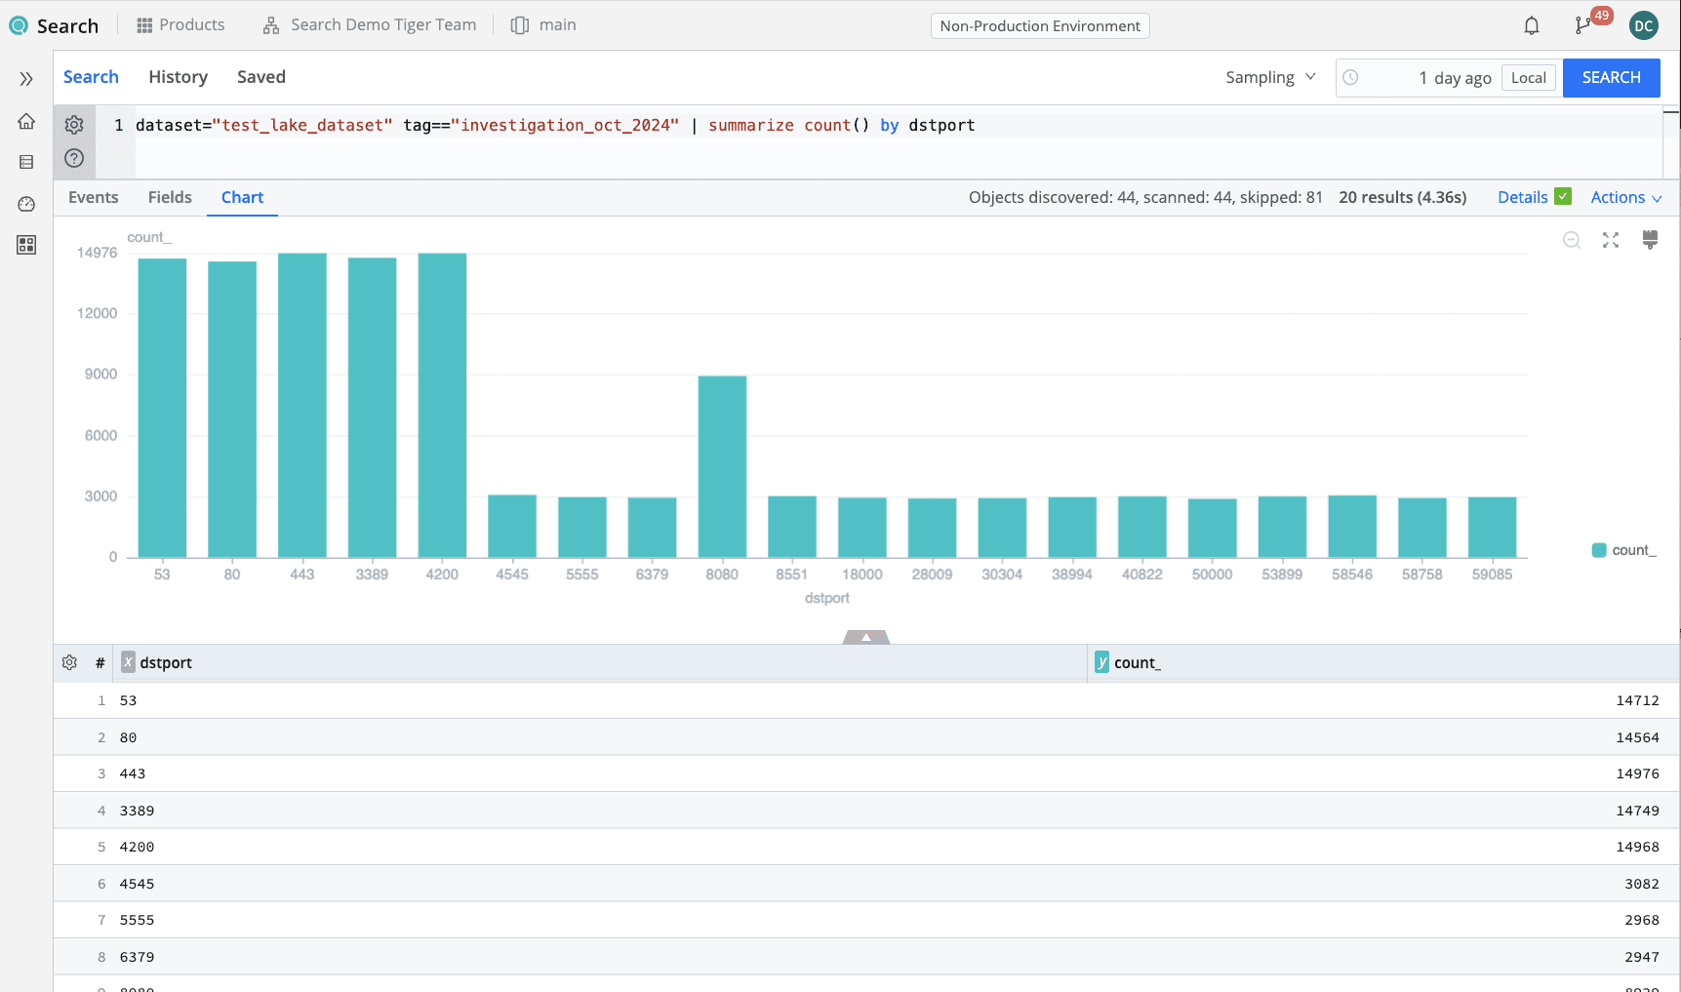Click the datasets list icon in sidebar
This screenshot has width=1681, height=992.
26,162
